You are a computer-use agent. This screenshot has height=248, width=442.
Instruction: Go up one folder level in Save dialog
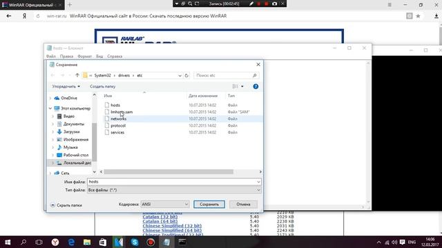coord(77,75)
